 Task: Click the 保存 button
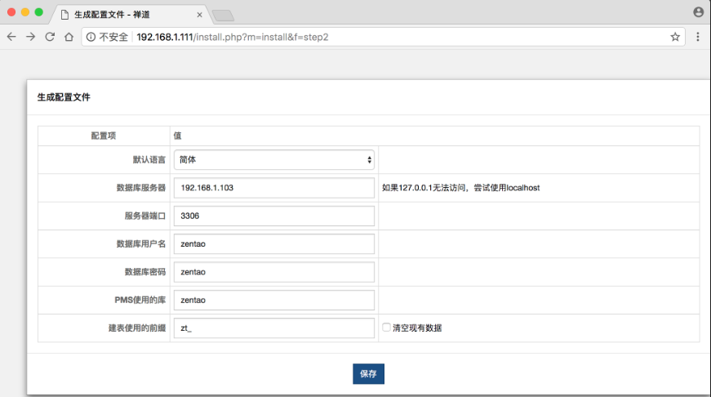[368, 374]
